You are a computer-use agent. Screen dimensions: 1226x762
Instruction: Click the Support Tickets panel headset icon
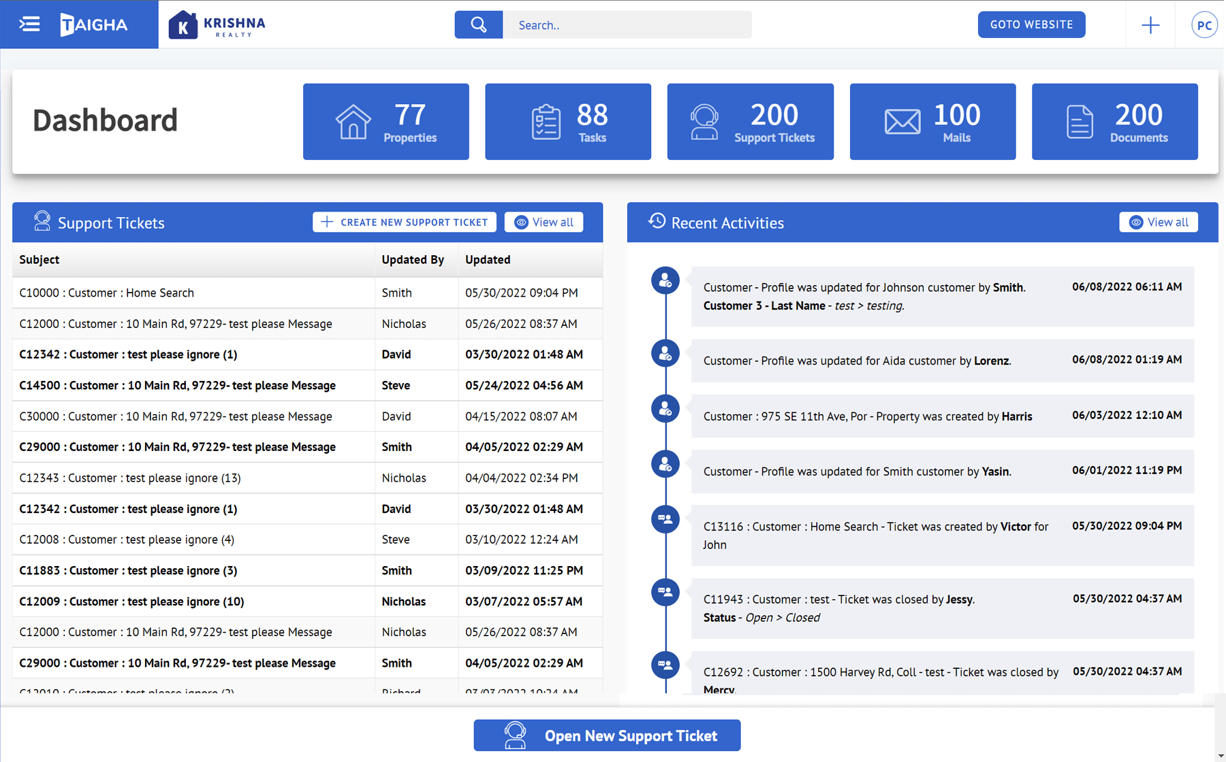pos(42,221)
